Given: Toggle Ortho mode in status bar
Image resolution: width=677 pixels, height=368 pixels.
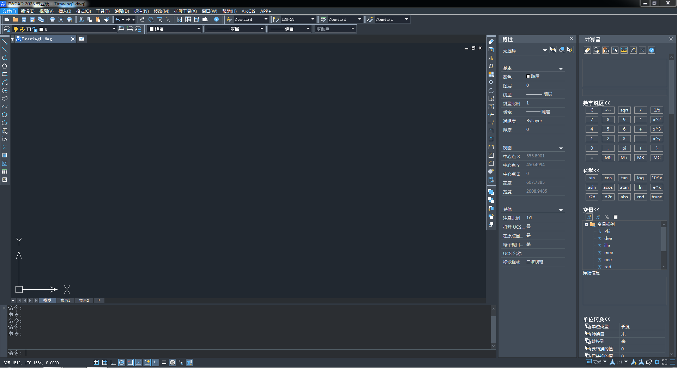Looking at the screenshot, I should pyautogui.click(x=113, y=362).
